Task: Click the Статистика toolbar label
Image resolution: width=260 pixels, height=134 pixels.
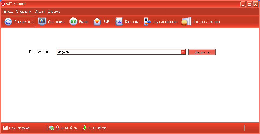Action: click(56, 22)
